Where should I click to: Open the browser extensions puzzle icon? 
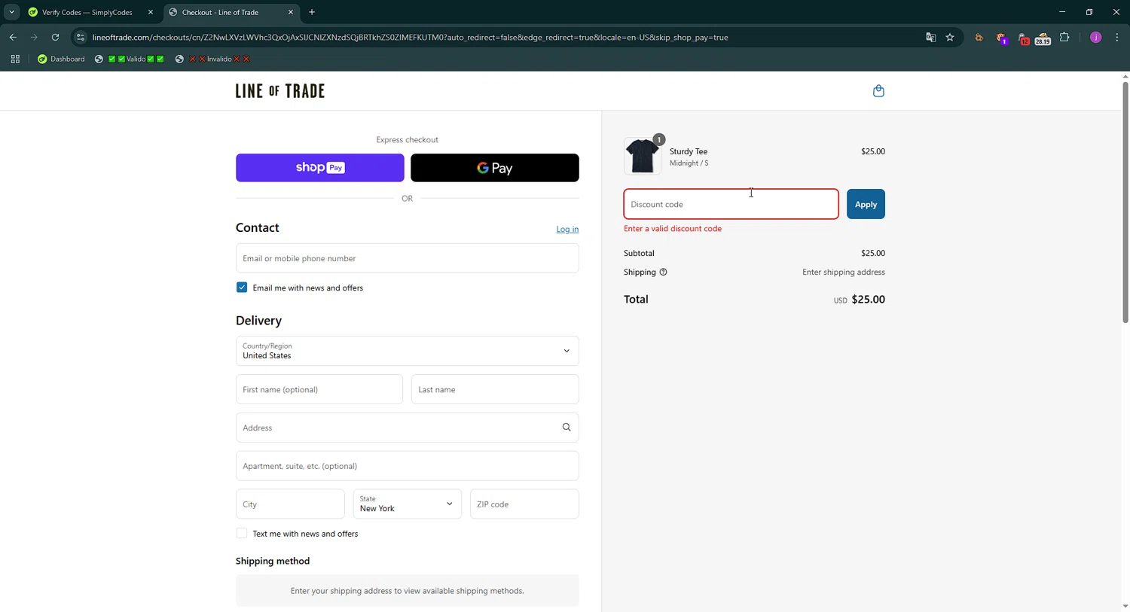[x=1064, y=37]
